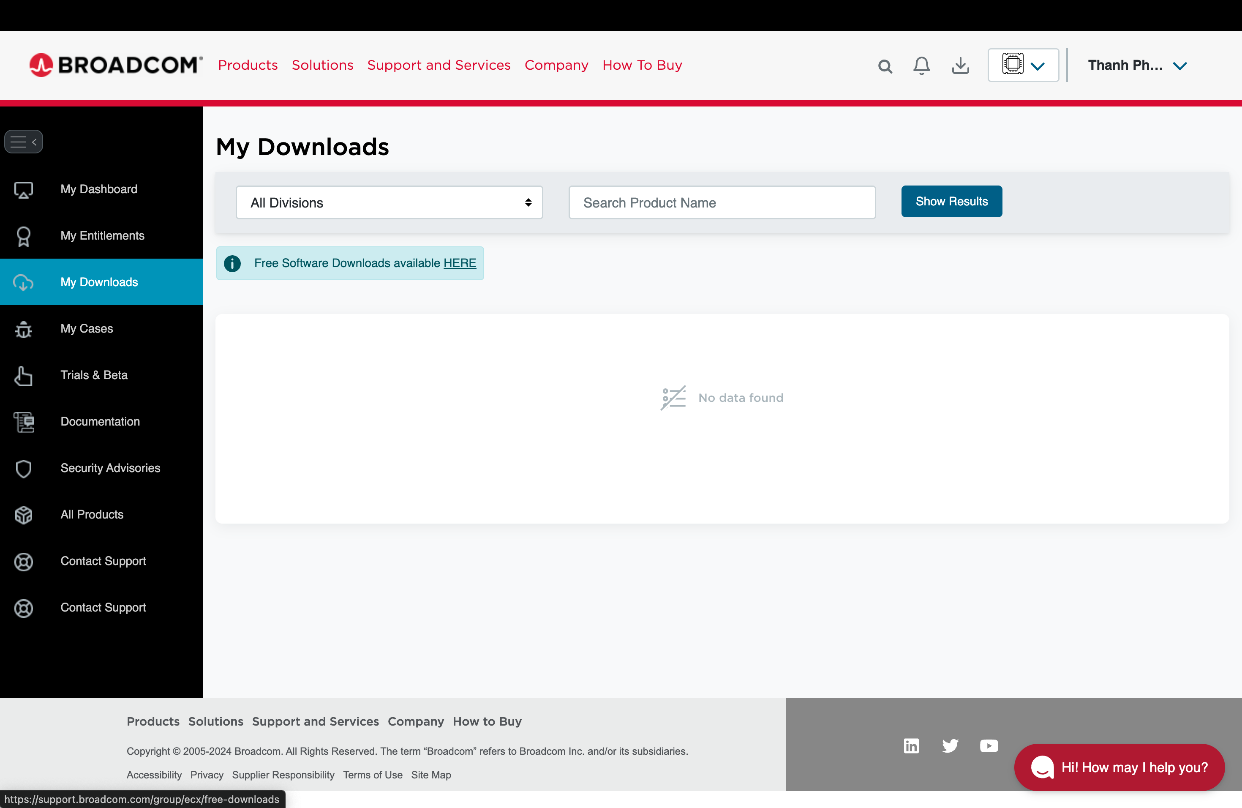Open the search magnifier icon in header

point(885,66)
